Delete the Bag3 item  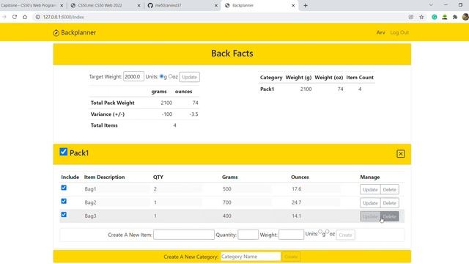(389, 216)
